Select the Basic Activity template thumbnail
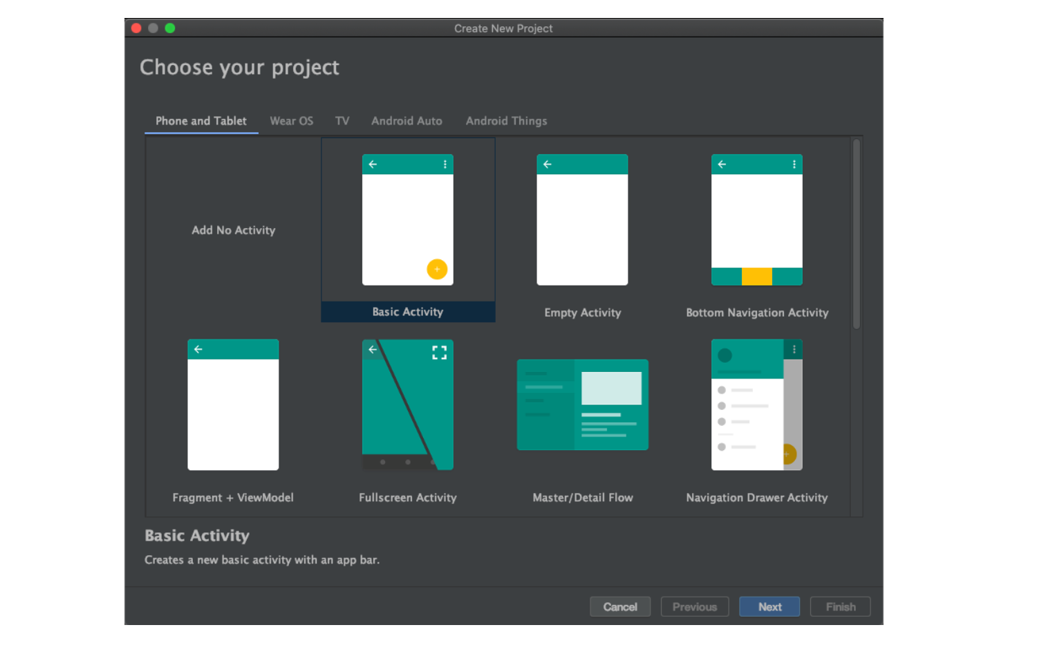This screenshot has height=661, width=1055. click(408, 220)
